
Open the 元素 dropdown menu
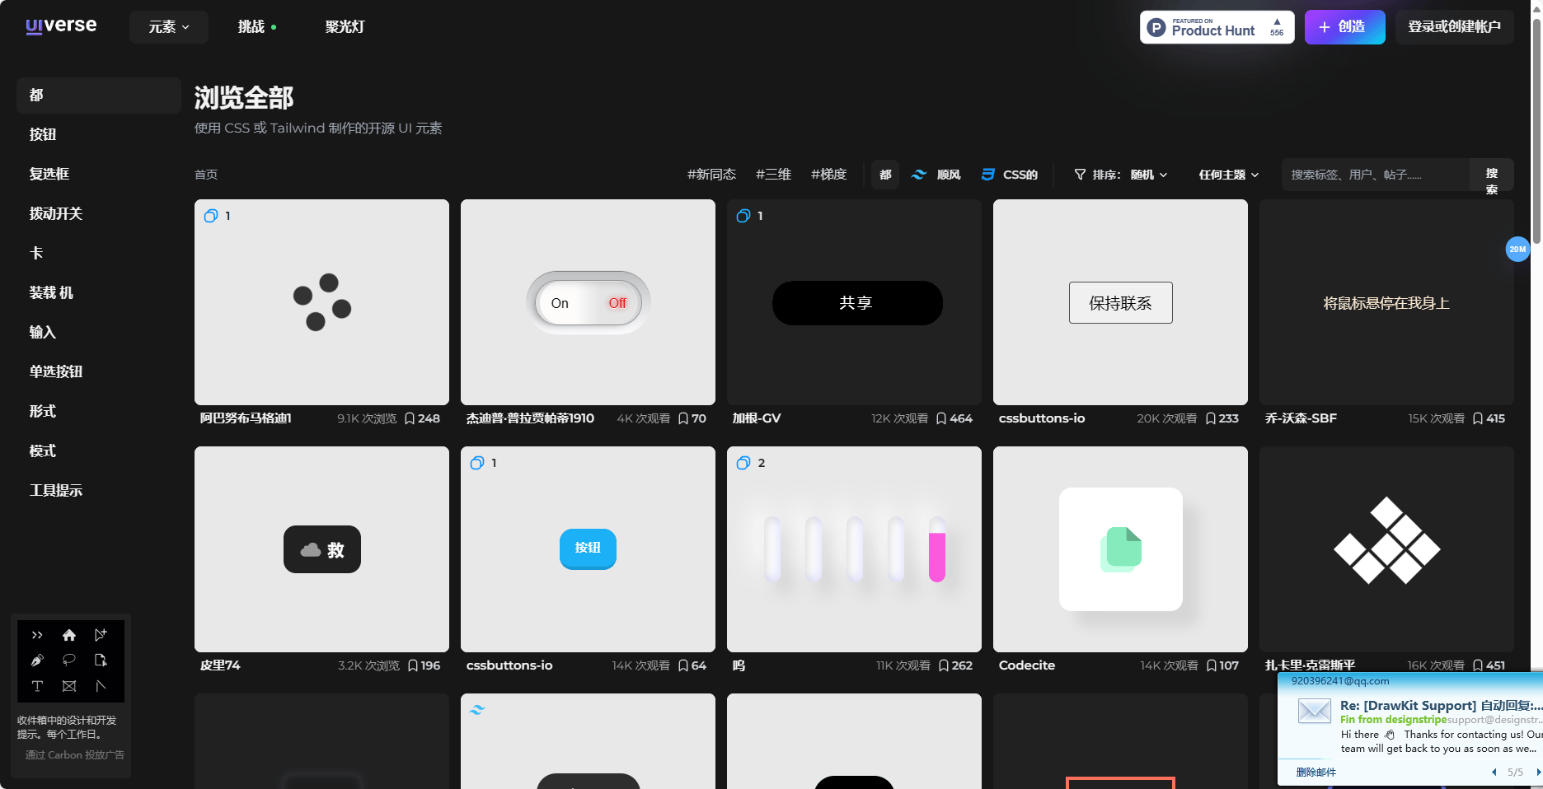pyautogui.click(x=169, y=27)
